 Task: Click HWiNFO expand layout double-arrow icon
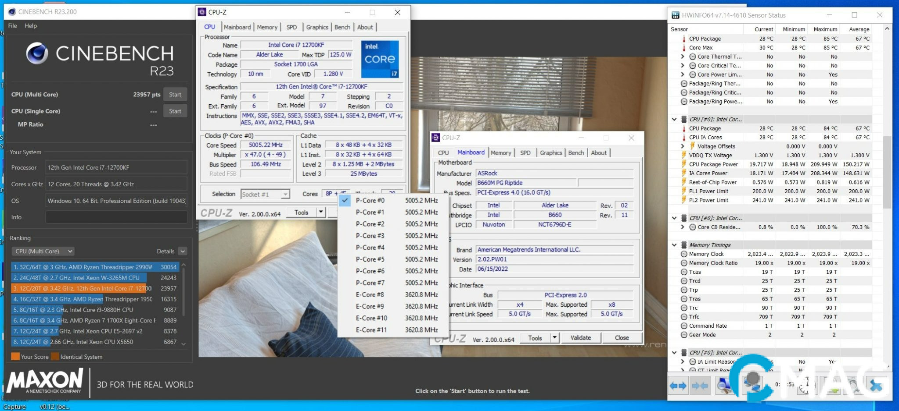click(x=678, y=386)
